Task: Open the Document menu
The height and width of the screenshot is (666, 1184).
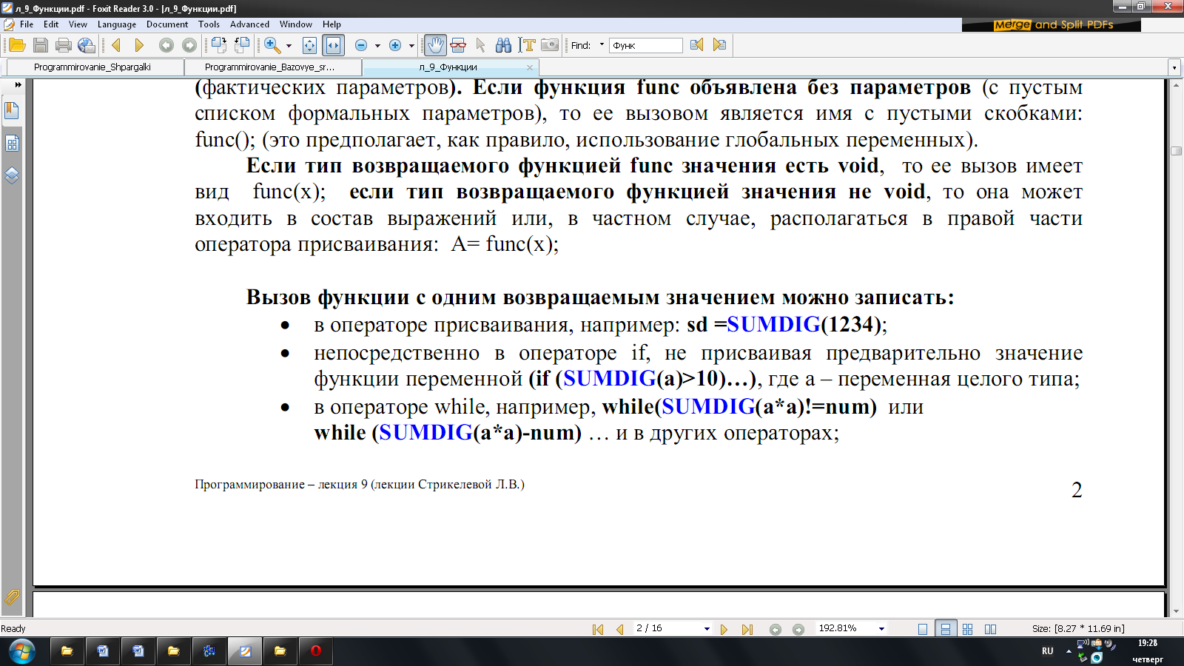Action: pos(167,24)
